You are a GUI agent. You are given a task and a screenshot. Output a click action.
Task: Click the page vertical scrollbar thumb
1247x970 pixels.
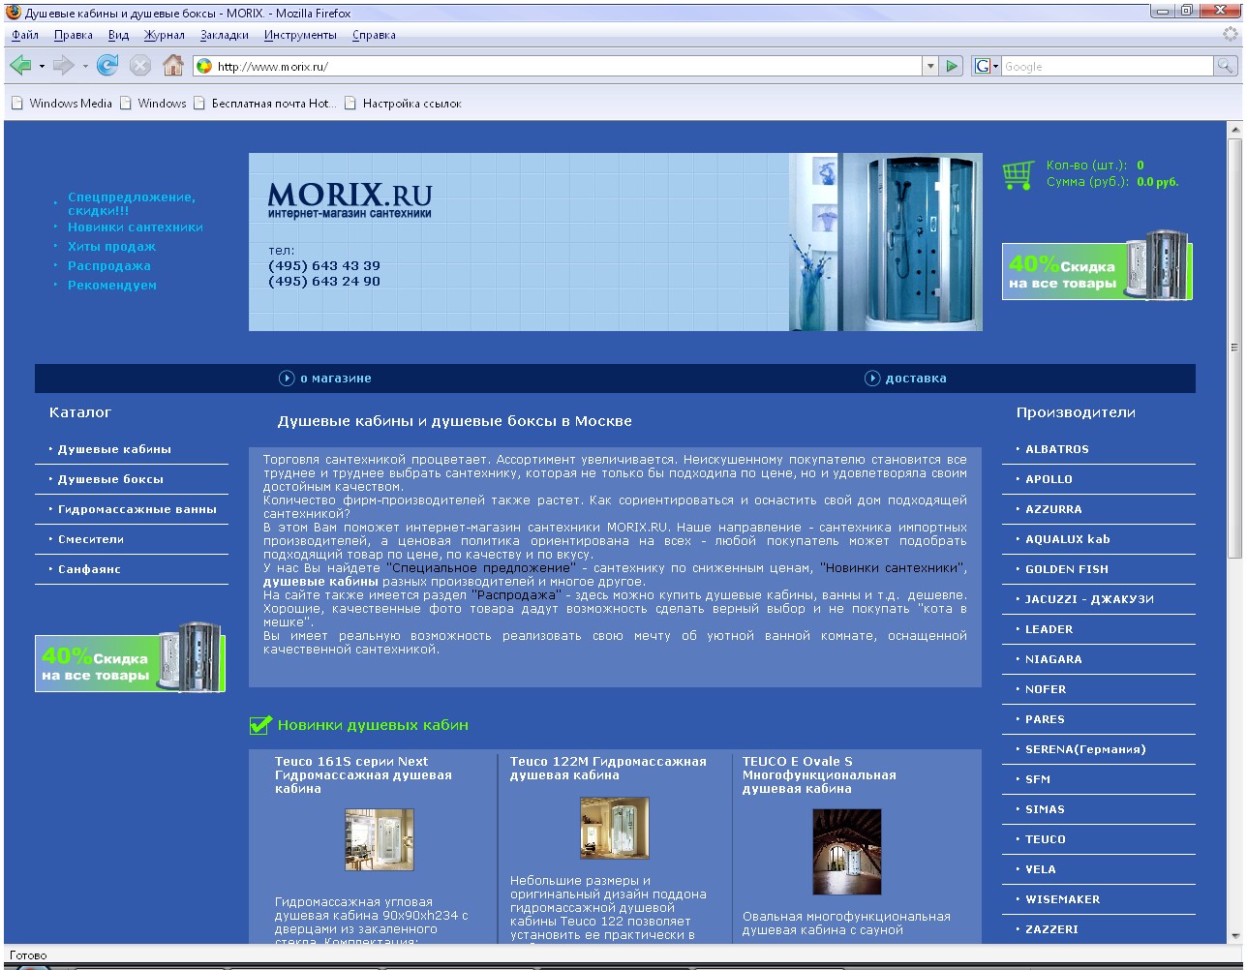tap(1234, 347)
